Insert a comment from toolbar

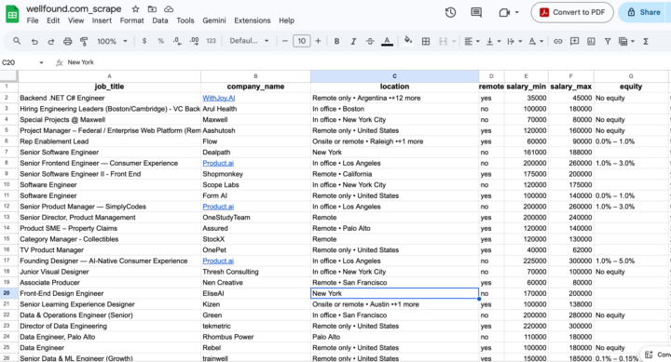coord(574,42)
